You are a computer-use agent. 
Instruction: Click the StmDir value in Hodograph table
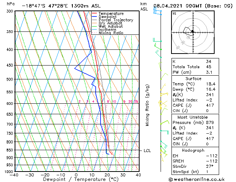click(x=210, y=166)
